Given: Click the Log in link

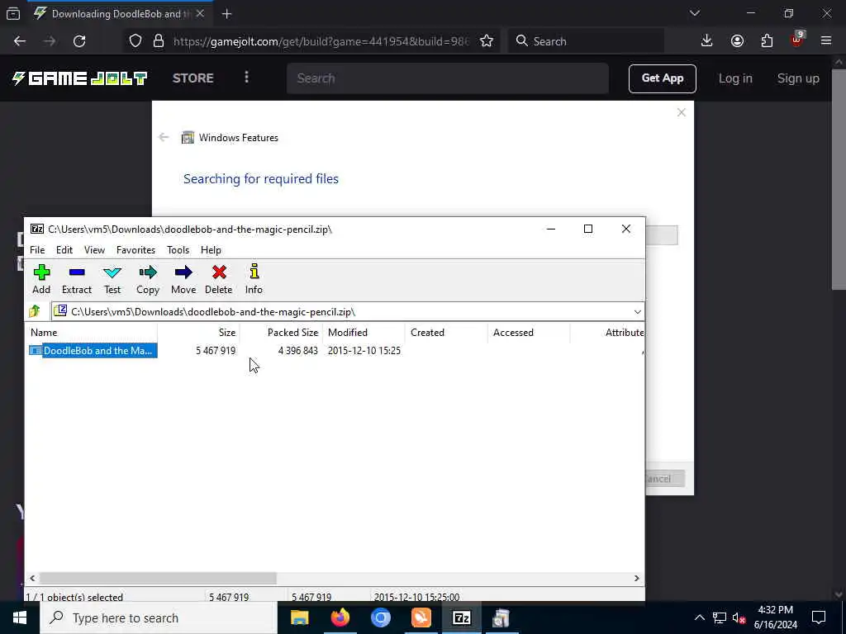Looking at the screenshot, I should 735,78.
